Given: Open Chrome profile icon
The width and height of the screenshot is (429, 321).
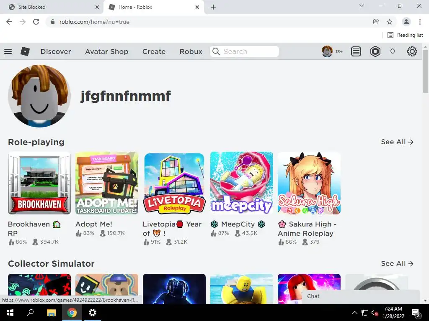Looking at the screenshot, I should tap(406, 22).
